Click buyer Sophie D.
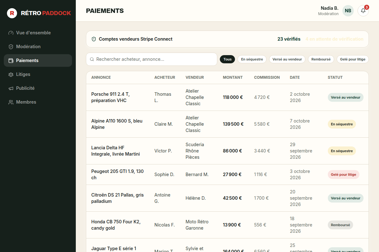 (x=164, y=175)
